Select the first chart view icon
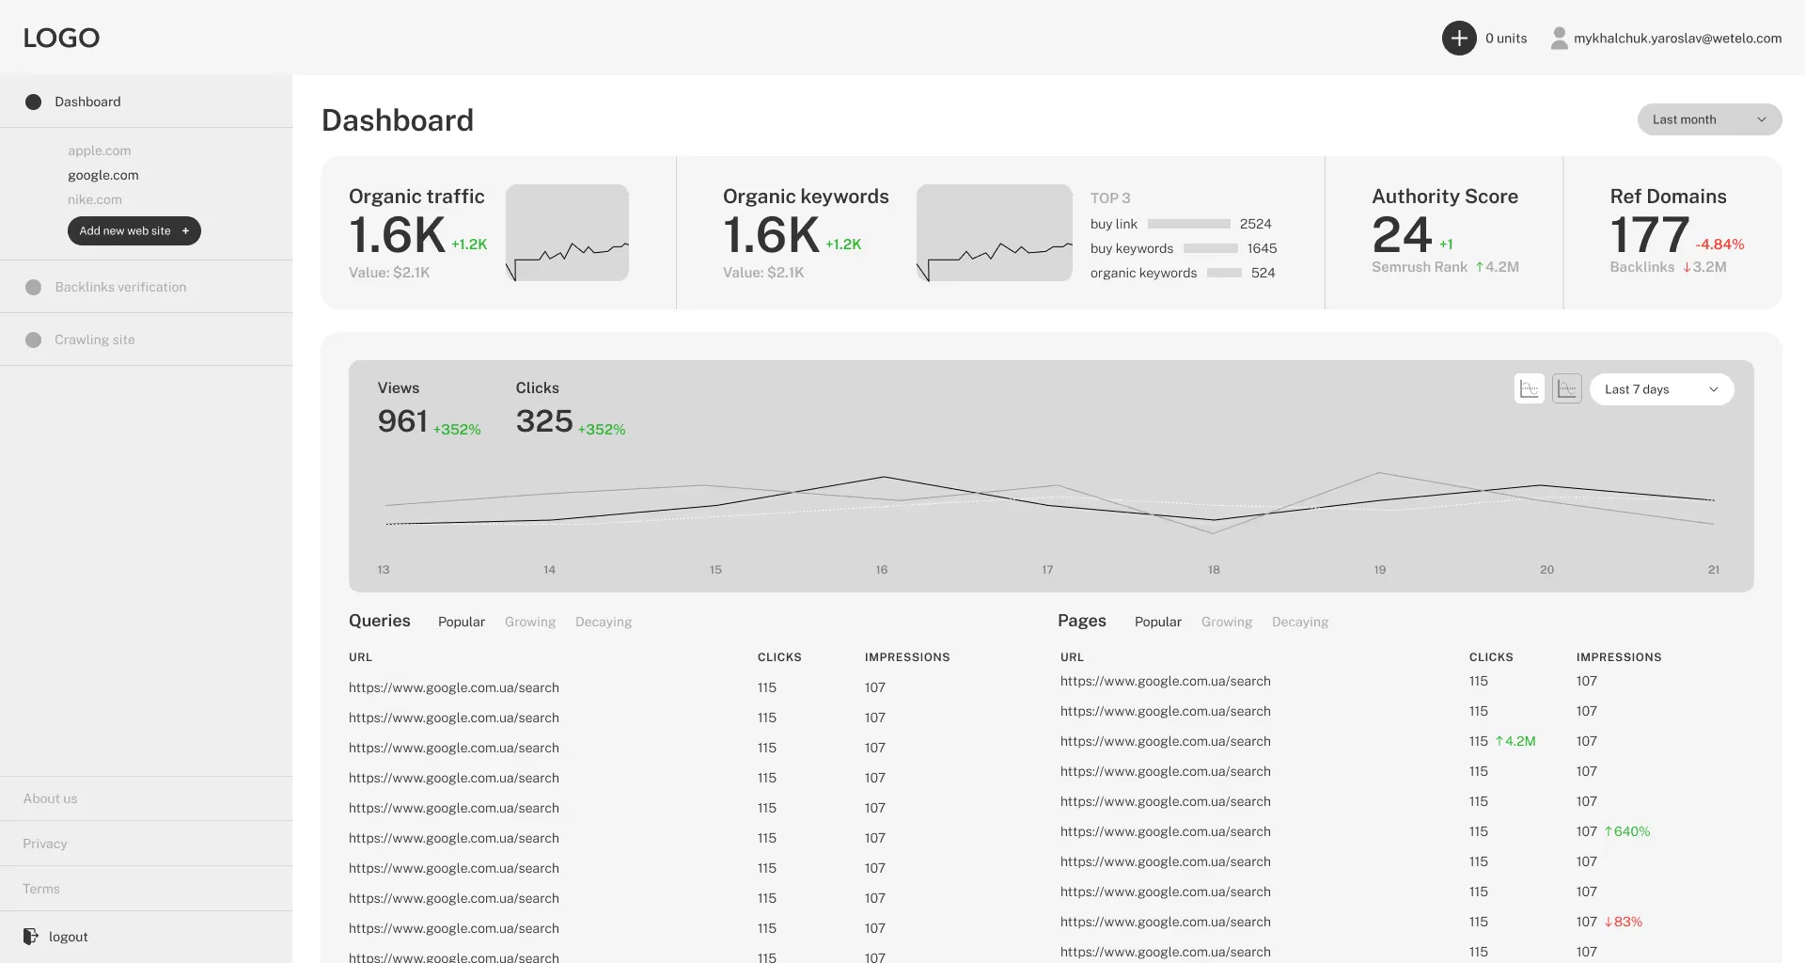The height and width of the screenshot is (963, 1805). pos(1530,389)
